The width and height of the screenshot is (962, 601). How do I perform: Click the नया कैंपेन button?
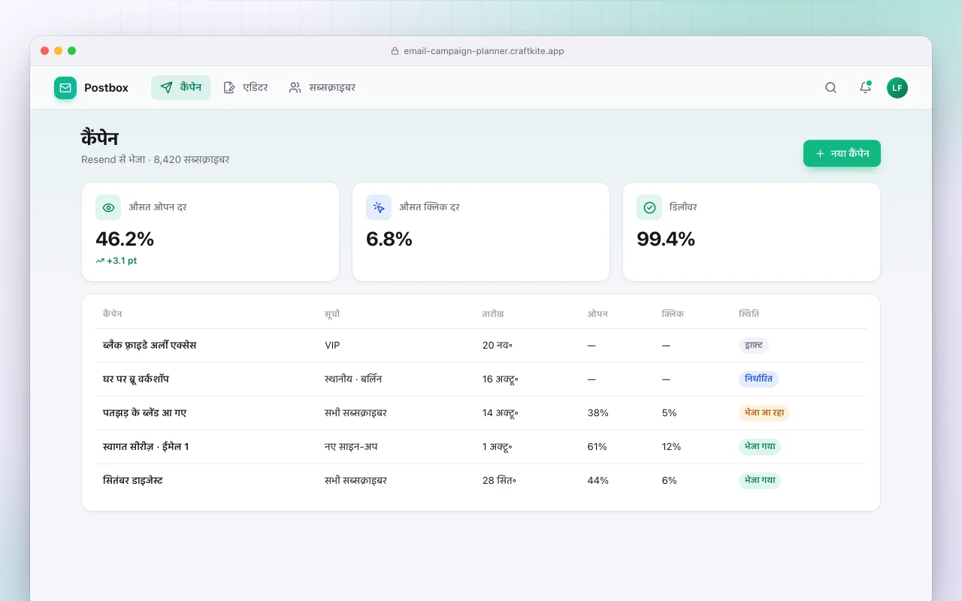(842, 153)
